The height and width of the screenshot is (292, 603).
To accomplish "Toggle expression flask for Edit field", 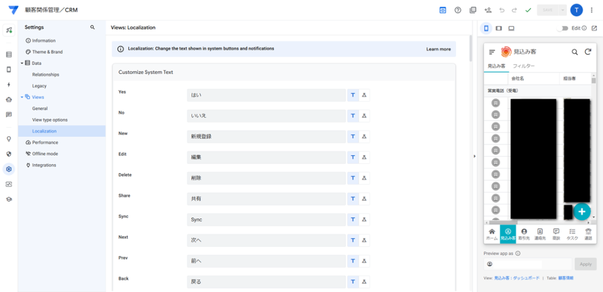I will click(x=364, y=158).
